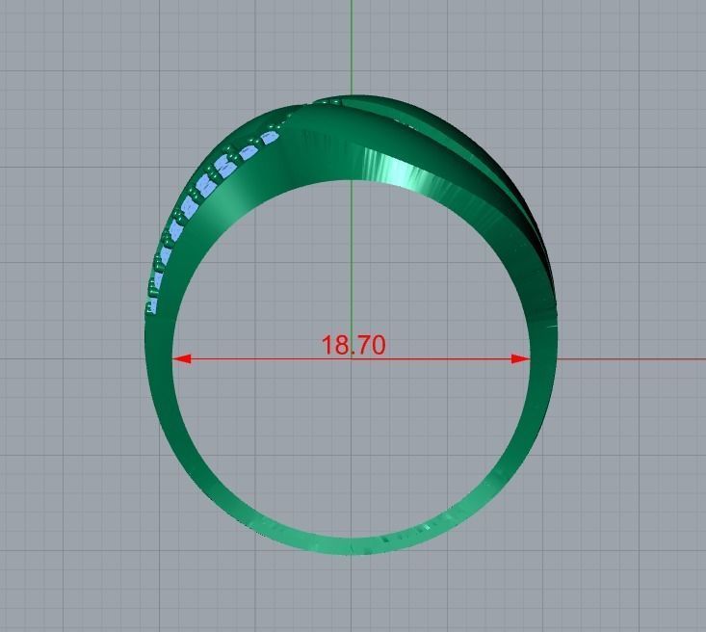
Task: Click the 18.70 dimension text
Action: tap(353, 345)
